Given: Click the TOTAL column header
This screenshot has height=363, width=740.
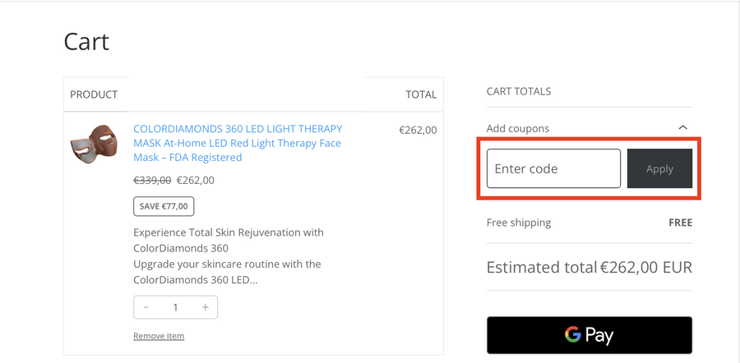Looking at the screenshot, I should [421, 94].
